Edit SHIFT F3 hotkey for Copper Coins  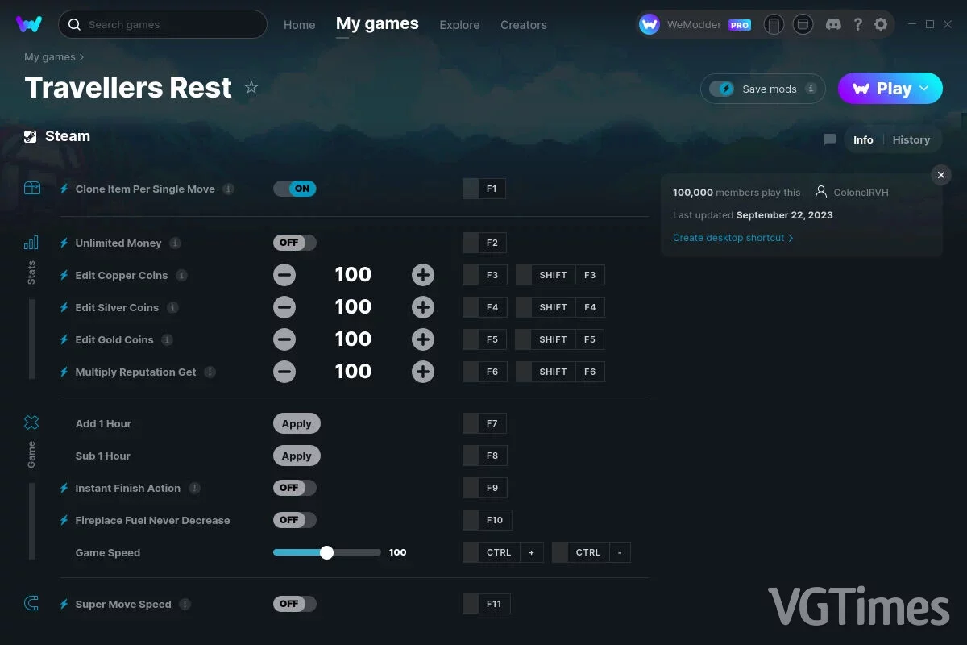560,275
